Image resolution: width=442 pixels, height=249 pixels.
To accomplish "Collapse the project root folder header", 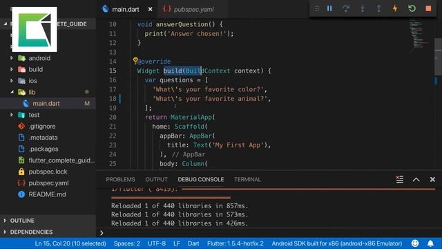I will click(6, 24).
